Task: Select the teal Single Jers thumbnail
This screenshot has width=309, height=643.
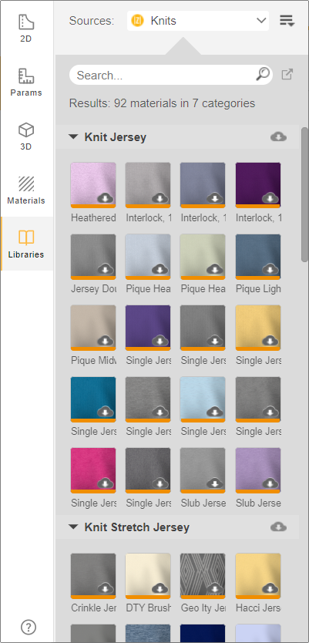Action: [x=93, y=399]
